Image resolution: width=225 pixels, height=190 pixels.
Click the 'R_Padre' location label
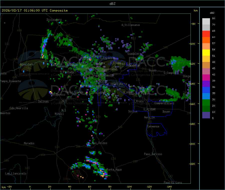143,94
